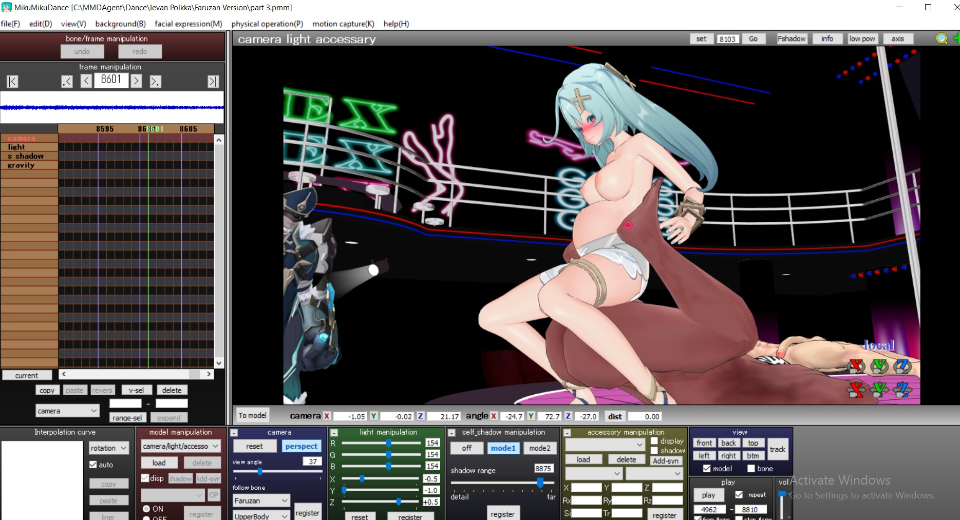960x520 pixels.
Task: Open the UpperBody follow bone dropdown
Action: click(261, 516)
